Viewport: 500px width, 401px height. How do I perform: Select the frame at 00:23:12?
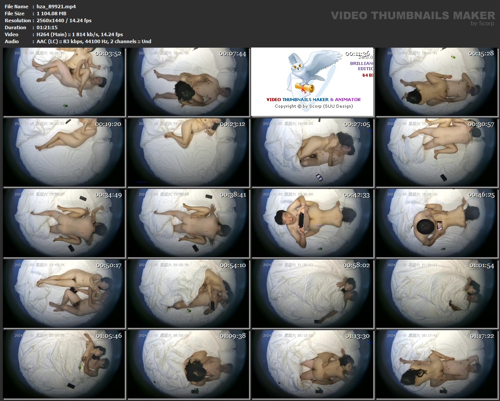(x=188, y=153)
